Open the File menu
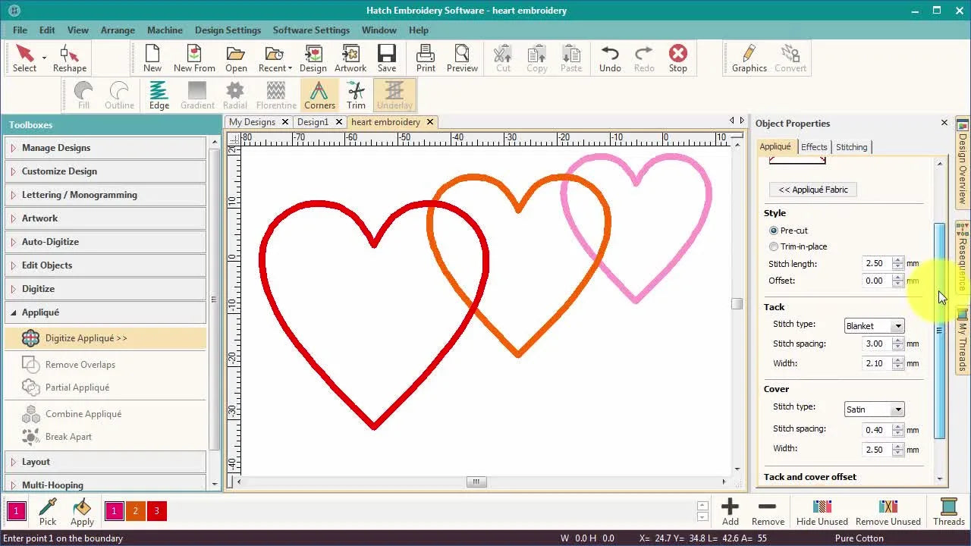 20,30
